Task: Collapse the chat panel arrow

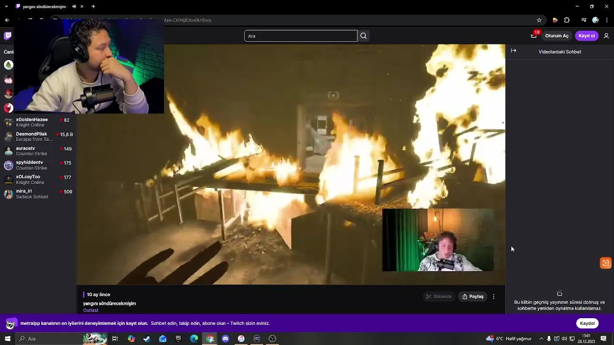Action: tap(513, 51)
